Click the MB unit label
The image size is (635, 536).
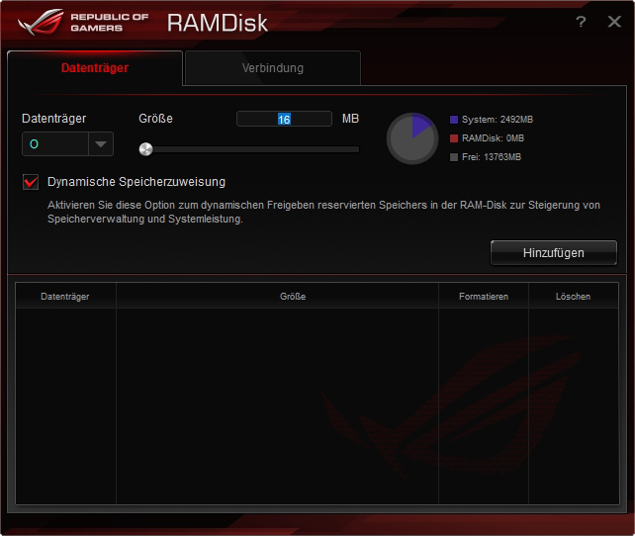(350, 119)
